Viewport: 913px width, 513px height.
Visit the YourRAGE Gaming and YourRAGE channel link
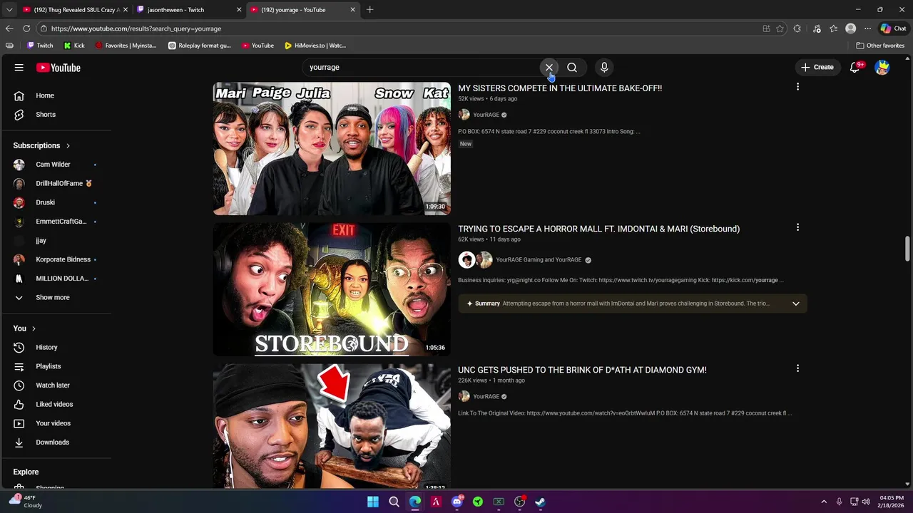coord(539,260)
